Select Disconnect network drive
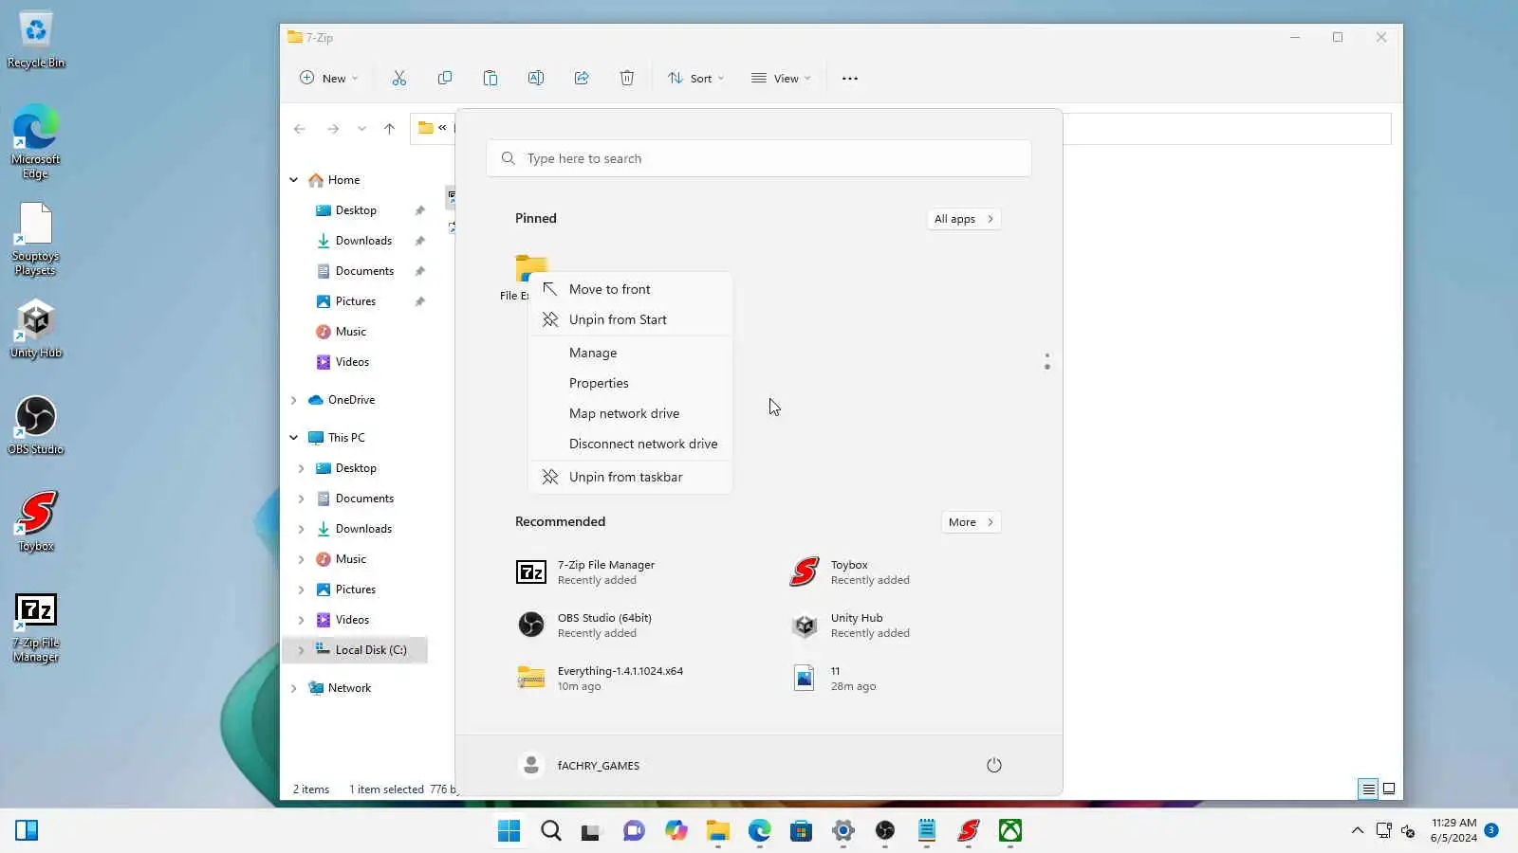This screenshot has height=853, width=1518. [630, 444]
